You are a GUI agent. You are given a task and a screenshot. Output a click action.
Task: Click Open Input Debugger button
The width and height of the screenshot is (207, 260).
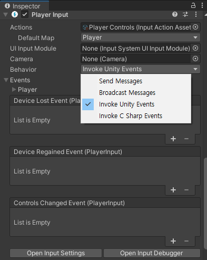pyautogui.click(x=152, y=253)
